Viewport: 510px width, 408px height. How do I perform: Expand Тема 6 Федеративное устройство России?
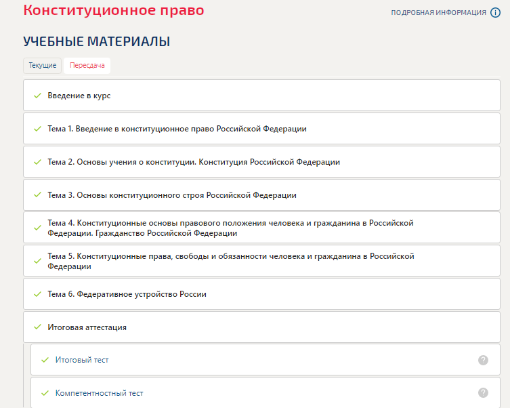261,294
